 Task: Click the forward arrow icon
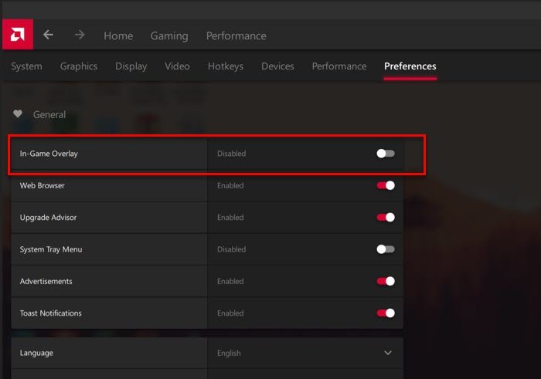click(x=79, y=35)
